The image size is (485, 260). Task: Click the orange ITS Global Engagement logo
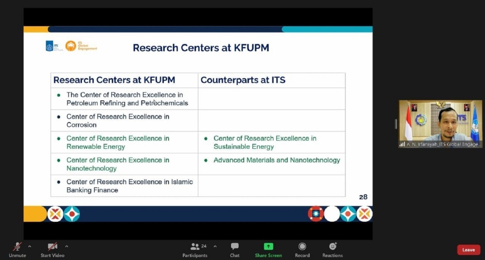[x=71, y=46]
